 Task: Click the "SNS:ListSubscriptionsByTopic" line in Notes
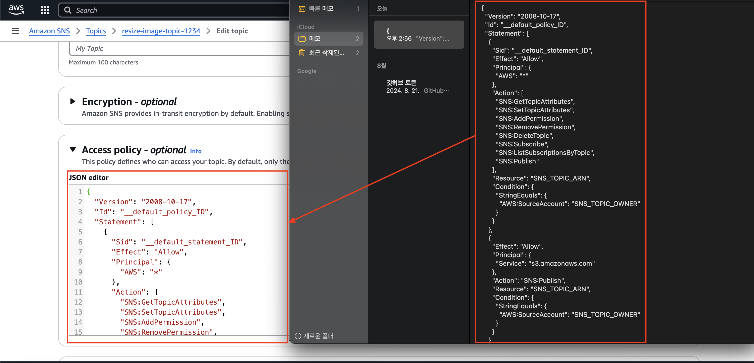[x=545, y=153]
